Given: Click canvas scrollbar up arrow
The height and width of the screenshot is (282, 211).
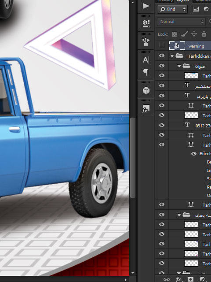Looking at the screenshot, I should 133,3.
